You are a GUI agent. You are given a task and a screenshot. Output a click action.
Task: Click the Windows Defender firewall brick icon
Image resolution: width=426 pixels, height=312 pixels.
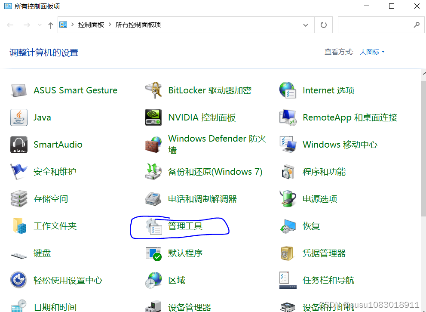[x=153, y=145]
